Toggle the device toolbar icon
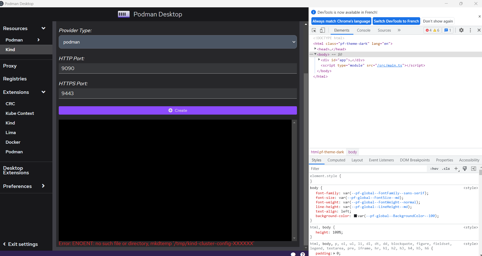The width and height of the screenshot is (482, 256). [322, 30]
